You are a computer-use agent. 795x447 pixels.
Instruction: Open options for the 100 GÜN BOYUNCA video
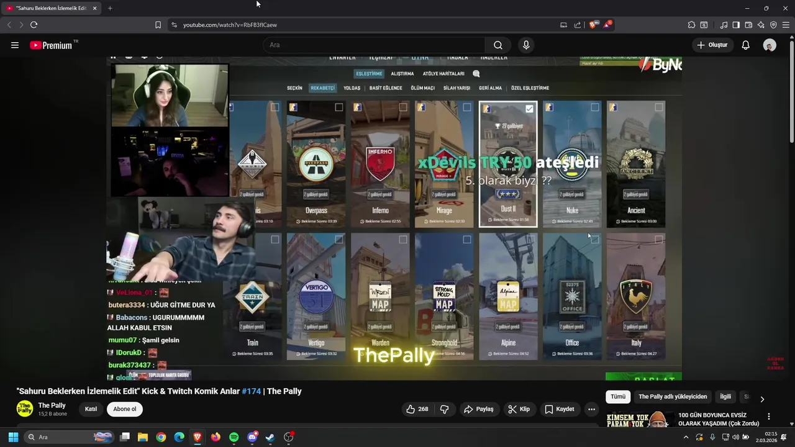coord(769,417)
